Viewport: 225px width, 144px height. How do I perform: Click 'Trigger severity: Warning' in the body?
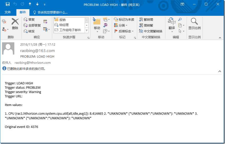click(x=23, y=92)
